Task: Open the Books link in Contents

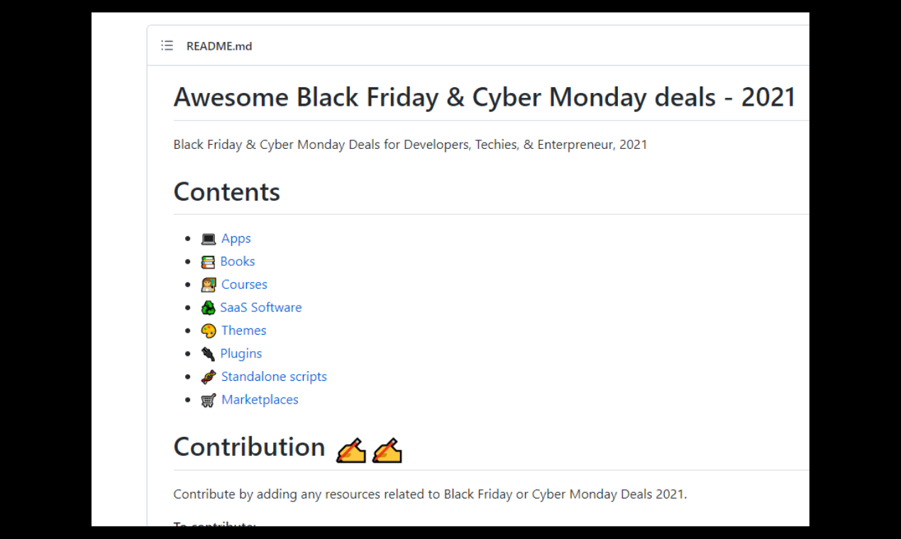Action: click(237, 261)
